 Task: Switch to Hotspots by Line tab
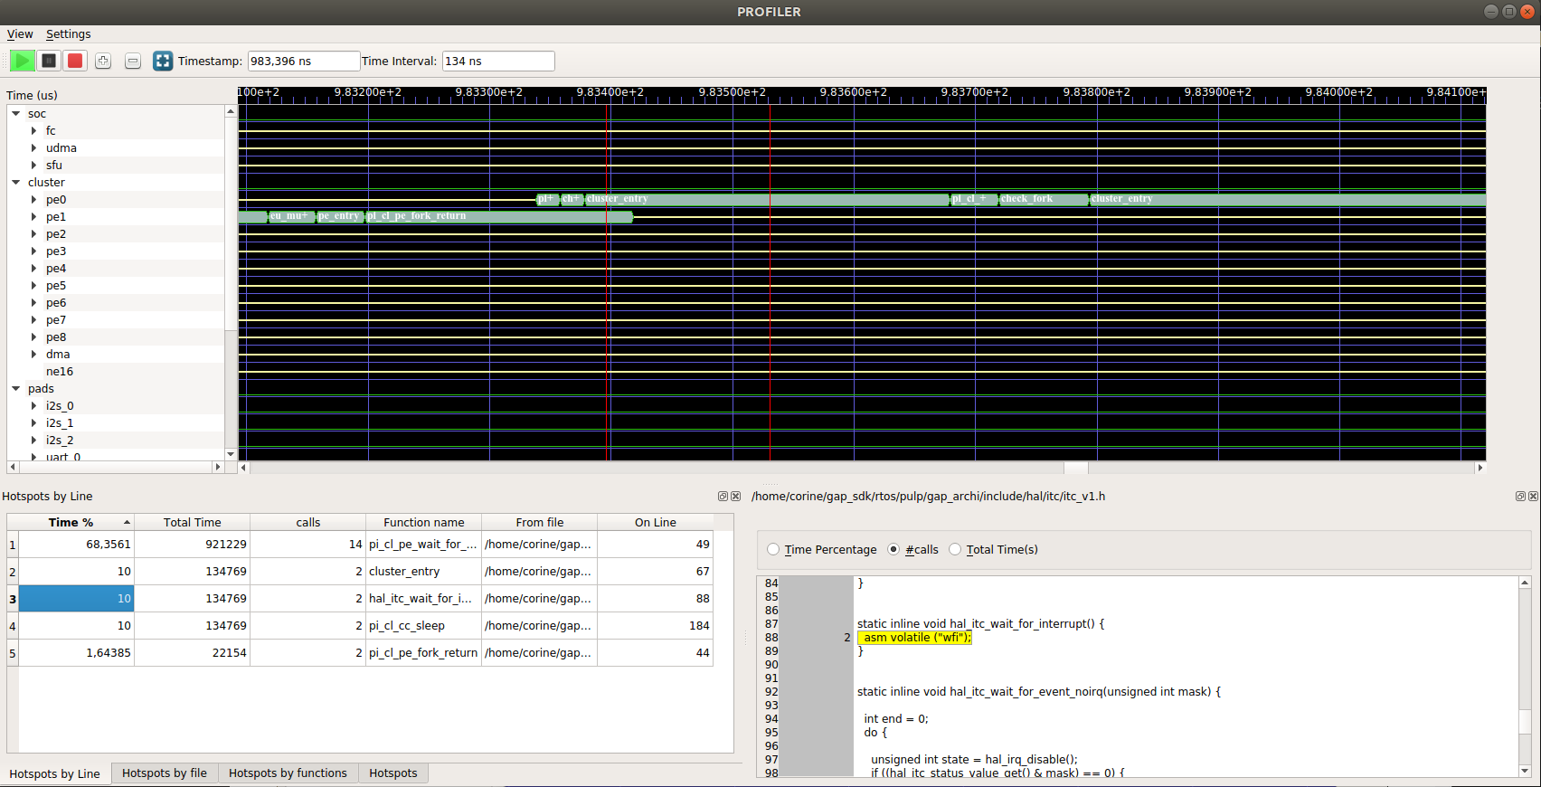tap(55, 773)
